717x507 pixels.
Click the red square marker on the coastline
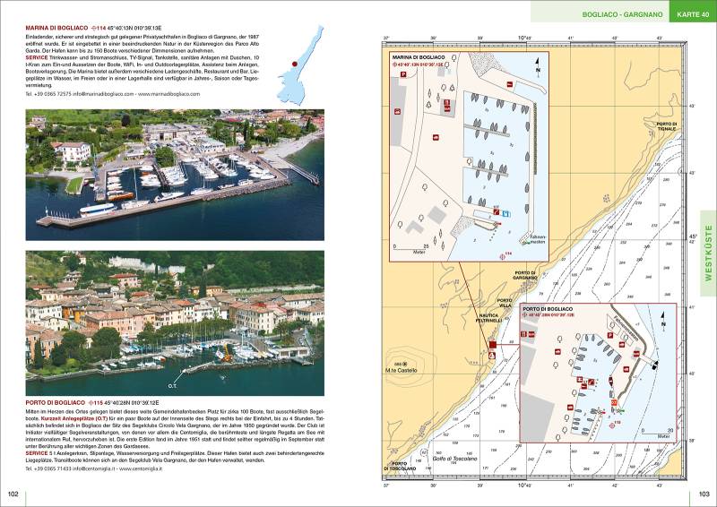pyautogui.click(x=491, y=344)
